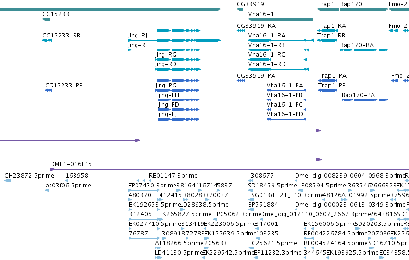Open the DME1-016L15 clone label
This screenshot has height=260, width=409.
[x=71, y=164]
